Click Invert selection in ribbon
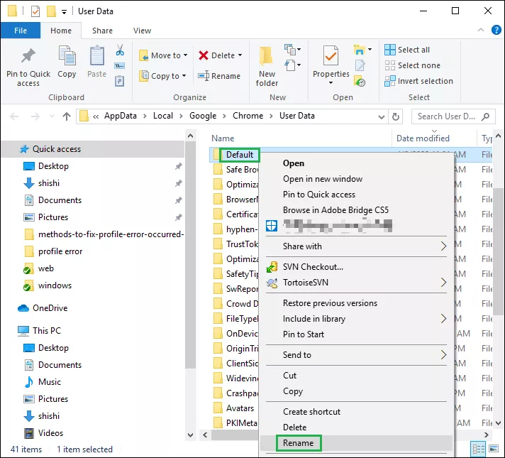505x458 pixels. tap(418, 81)
